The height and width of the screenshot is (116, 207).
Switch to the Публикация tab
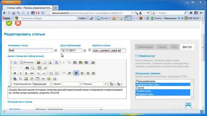[145, 47]
